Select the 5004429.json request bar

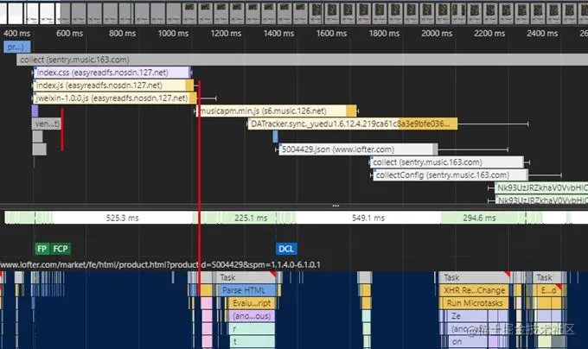[x=358, y=149]
